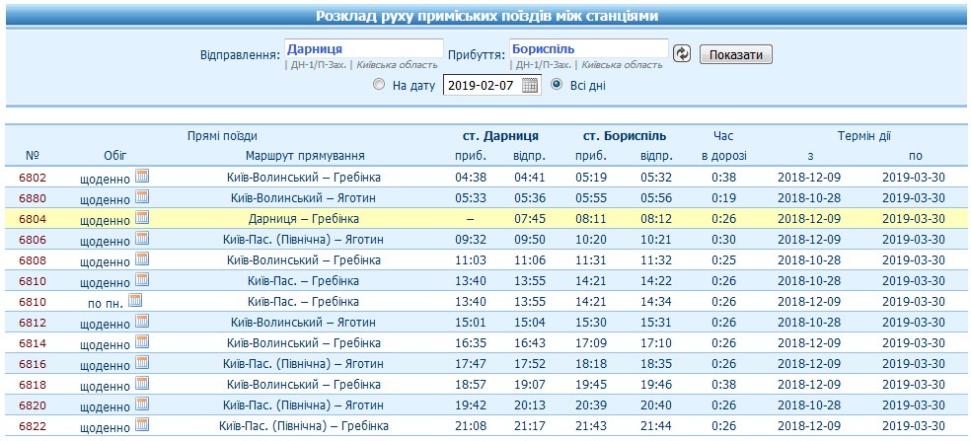
Task: Open train number 6806 link
Action: [33, 240]
